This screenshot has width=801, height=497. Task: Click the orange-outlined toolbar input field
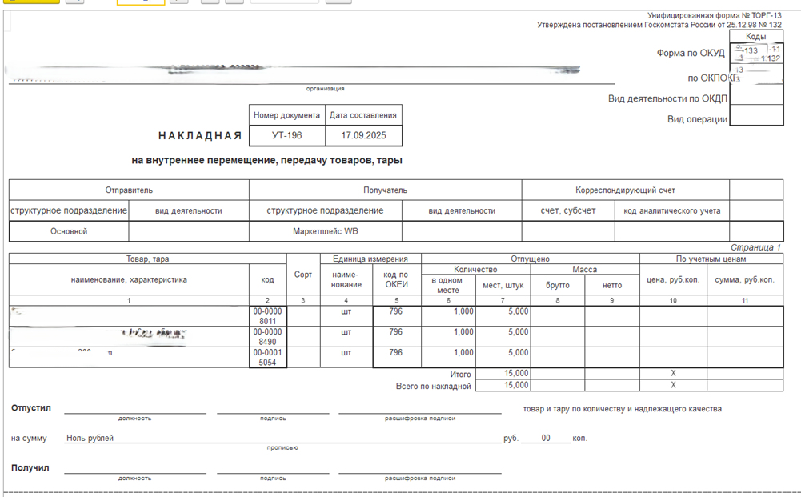point(141,2)
